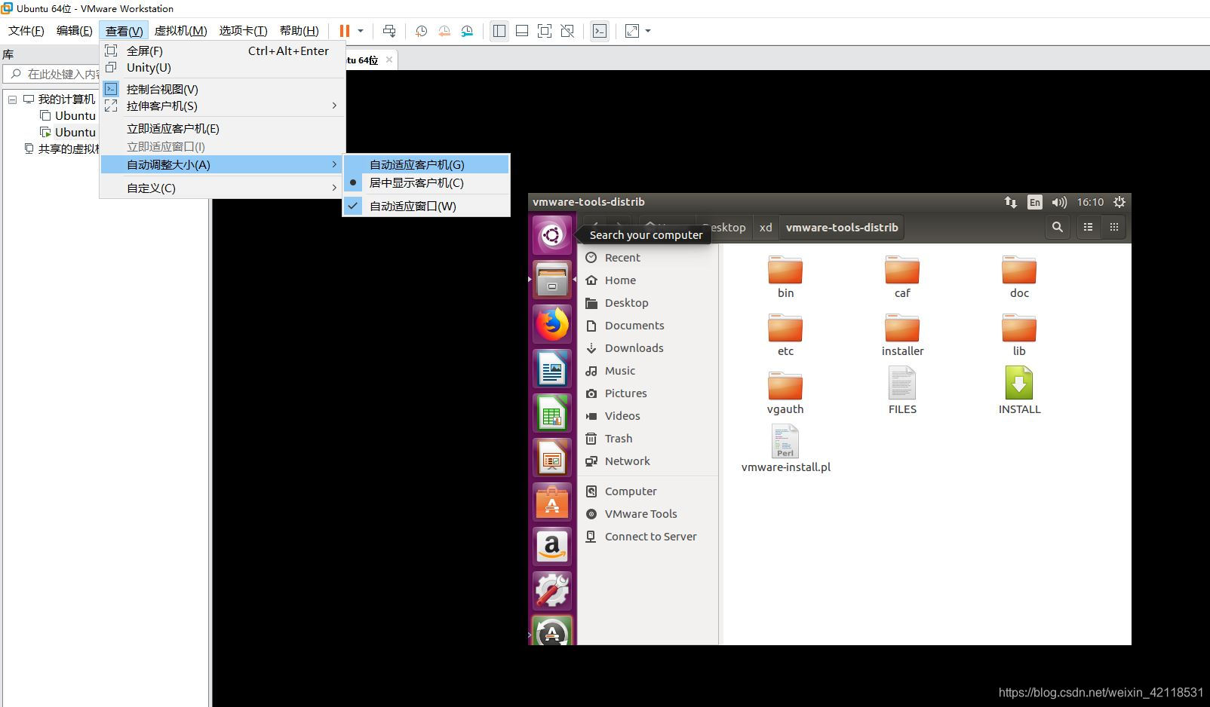Toggle the console view toolbar icon

point(599,31)
